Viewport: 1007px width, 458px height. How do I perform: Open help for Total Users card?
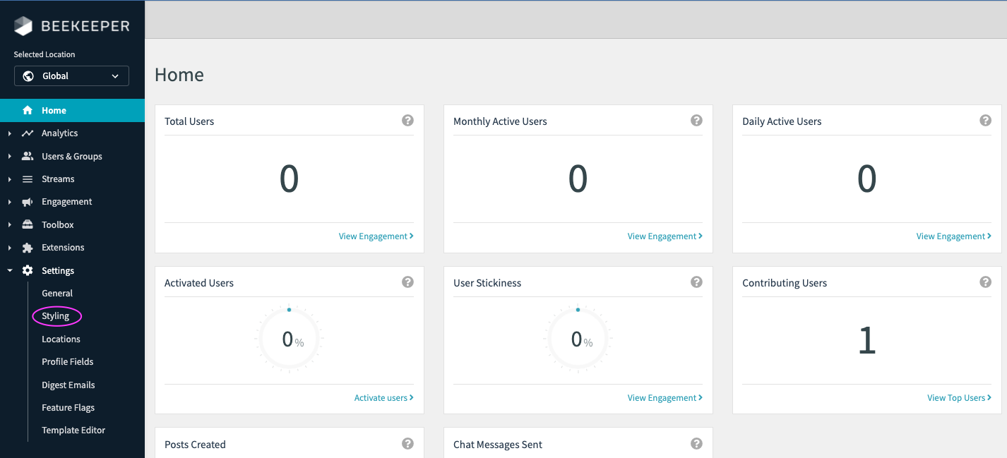[x=407, y=121]
